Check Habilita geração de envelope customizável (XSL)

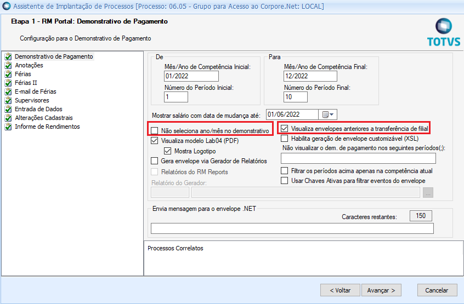coord(284,138)
